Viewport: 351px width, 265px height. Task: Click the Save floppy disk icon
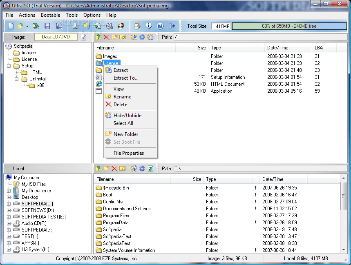pos(47,26)
